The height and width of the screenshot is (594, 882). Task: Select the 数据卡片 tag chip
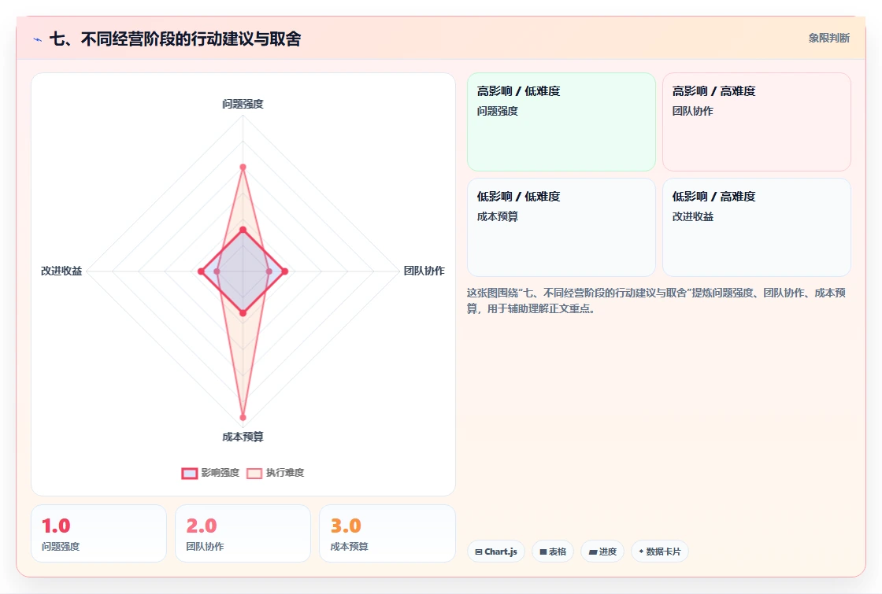click(659, 552)
